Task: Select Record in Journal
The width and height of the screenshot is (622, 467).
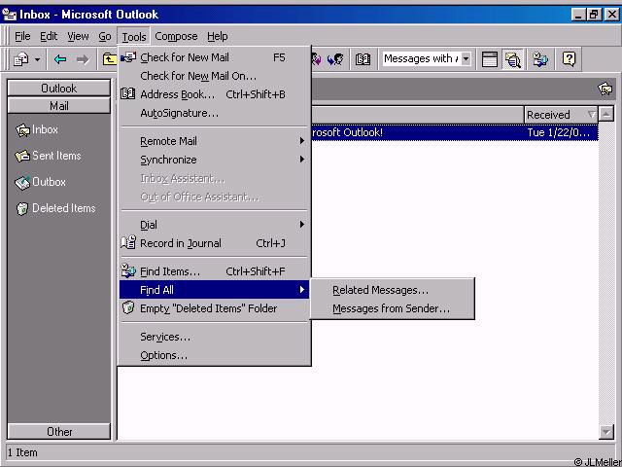Action: click(214, 243)
